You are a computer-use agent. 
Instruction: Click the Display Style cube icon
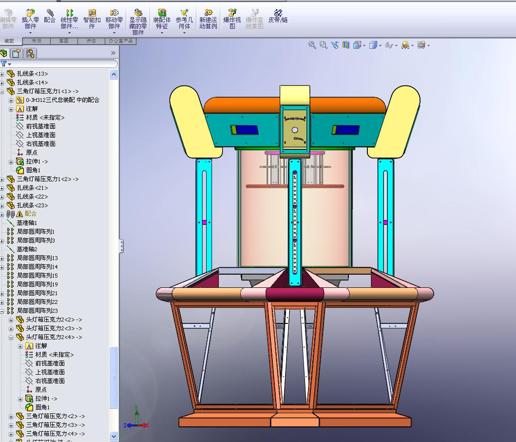click(x=373, y=45)
